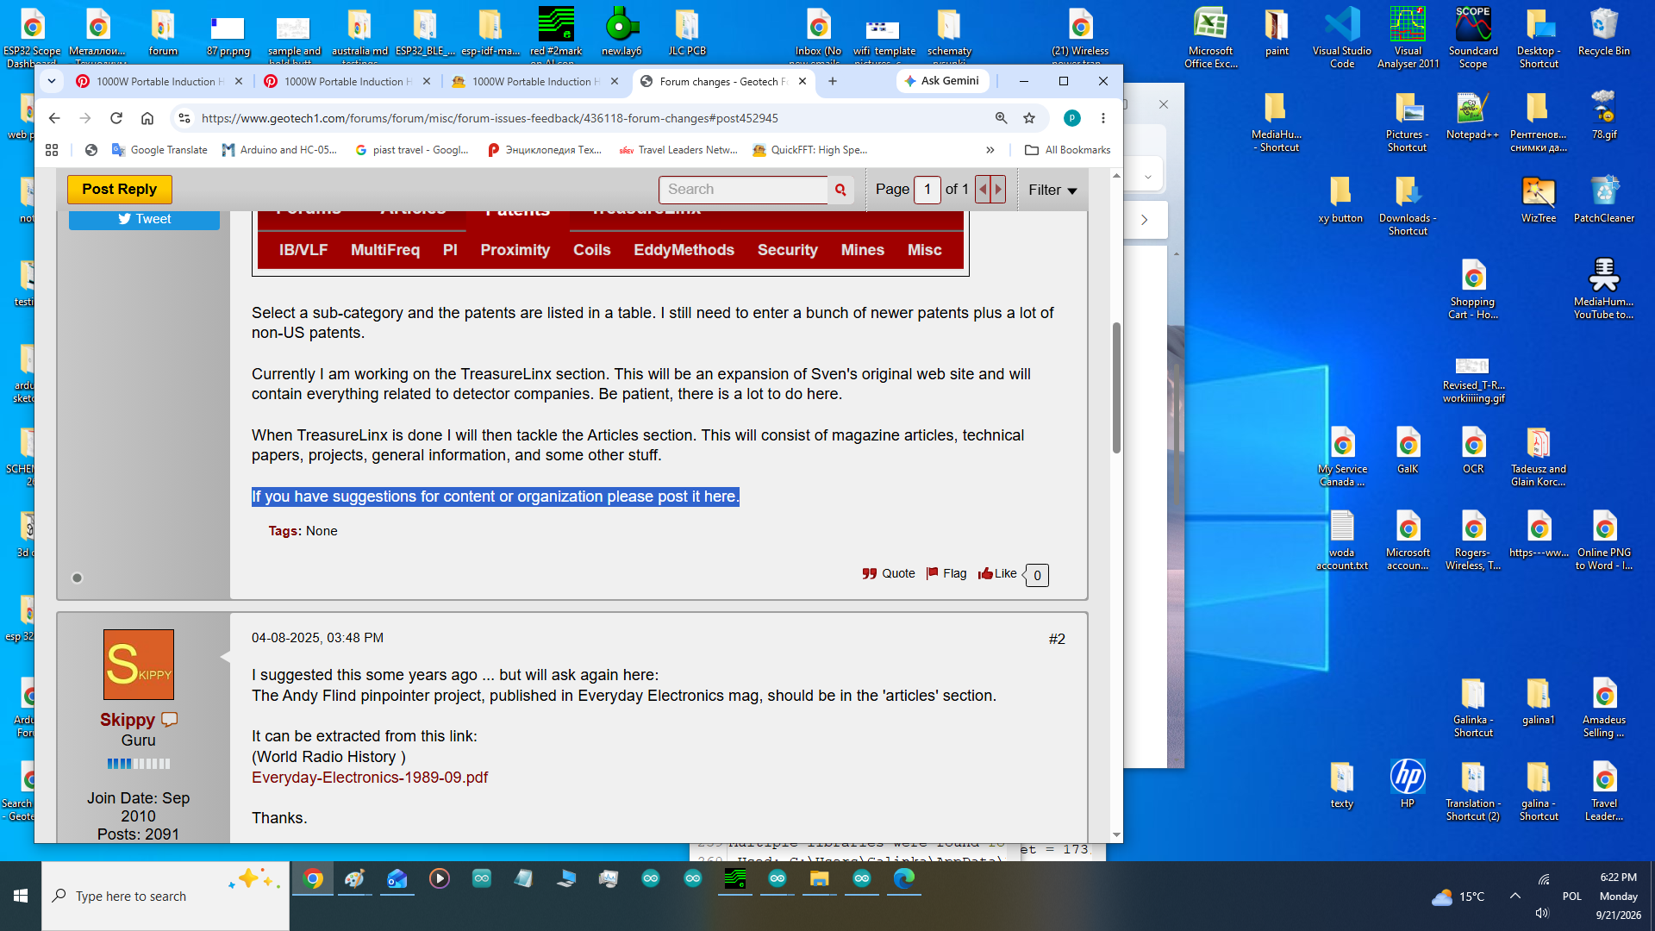Viewport: 1655px width, 931px height.
Task: Like the first post
Action: pyautogui.click(x=997, y=573)
